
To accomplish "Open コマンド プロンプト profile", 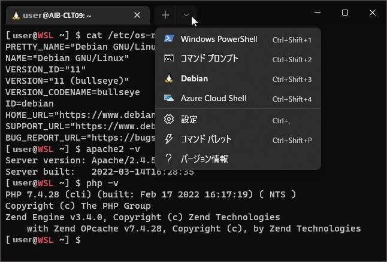I will click(x=238, y=59).
